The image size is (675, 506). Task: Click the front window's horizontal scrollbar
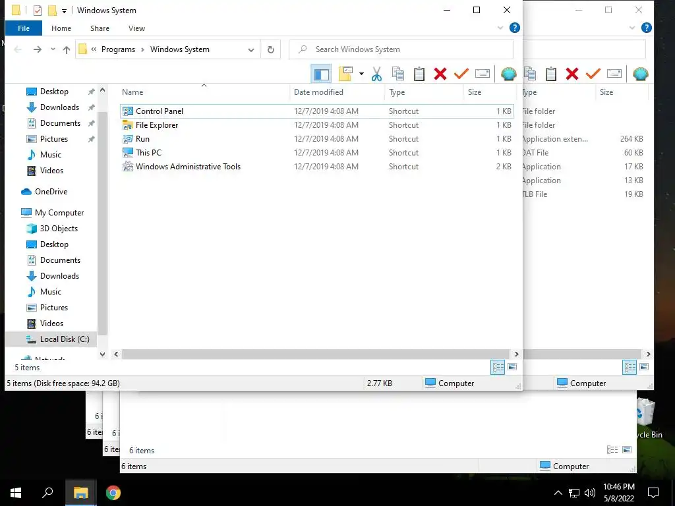pyautogui.click(x=316, y=354)
